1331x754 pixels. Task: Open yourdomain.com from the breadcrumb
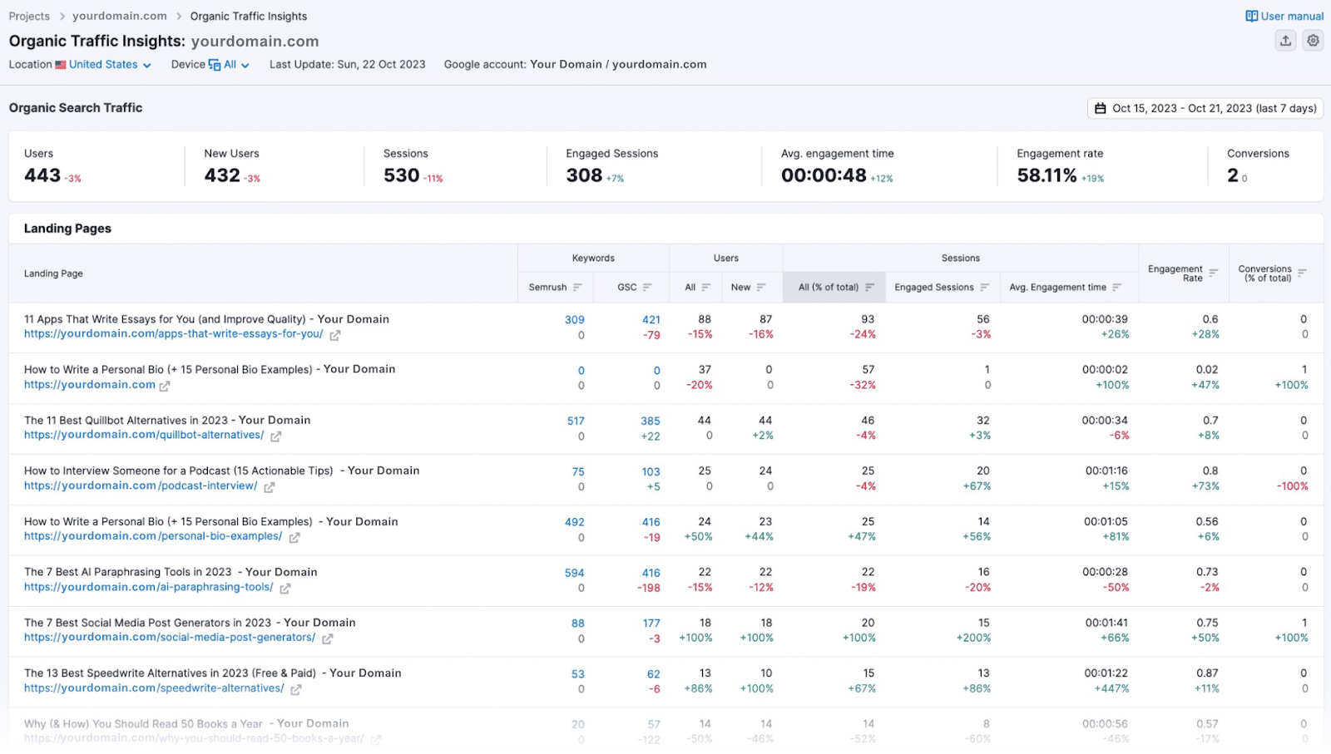click(x=119, y=15)
